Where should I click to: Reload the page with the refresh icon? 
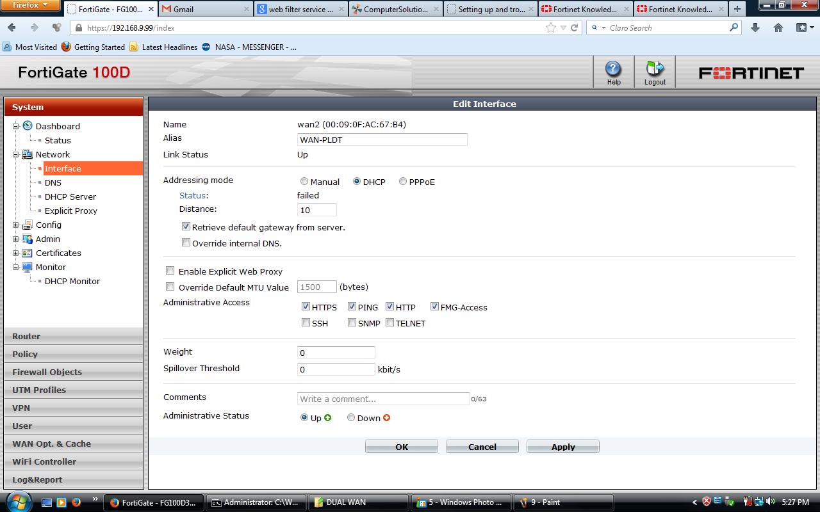coord(574,28)
